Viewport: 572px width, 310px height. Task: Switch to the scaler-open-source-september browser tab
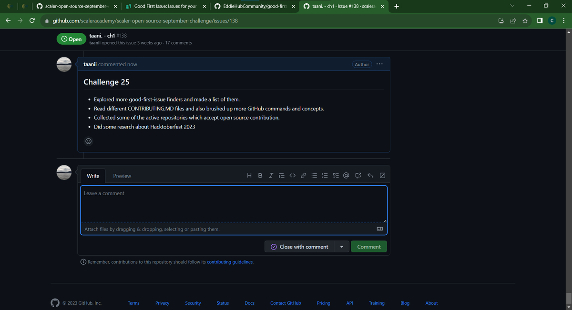point(76,6)
